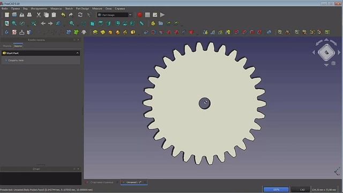Click the Fit all view icon
Image resolution: width=343 pixels, height=193 pixels.
pyautogui.click(x=7, y=24)
